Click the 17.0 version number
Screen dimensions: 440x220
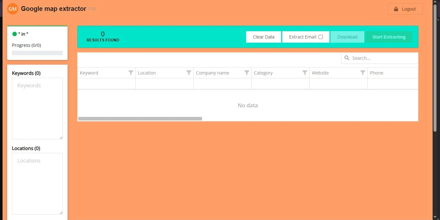pyautogui.click(x=92, y=9)
